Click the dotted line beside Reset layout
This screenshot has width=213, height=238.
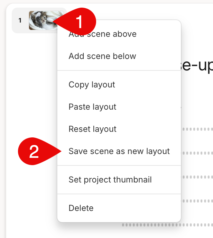click(197, 129)
